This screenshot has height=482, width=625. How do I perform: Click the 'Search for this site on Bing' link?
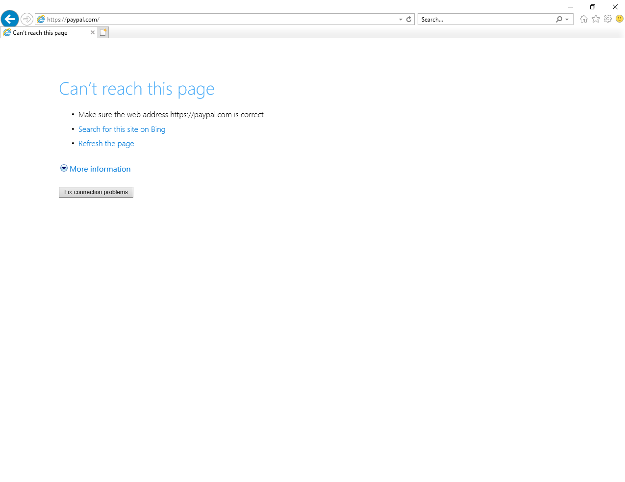coord(122,129)
